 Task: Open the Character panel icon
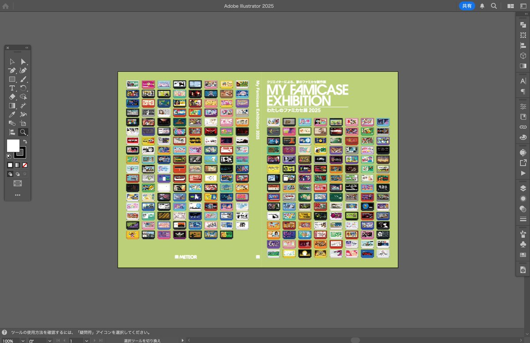click(523, 81)
